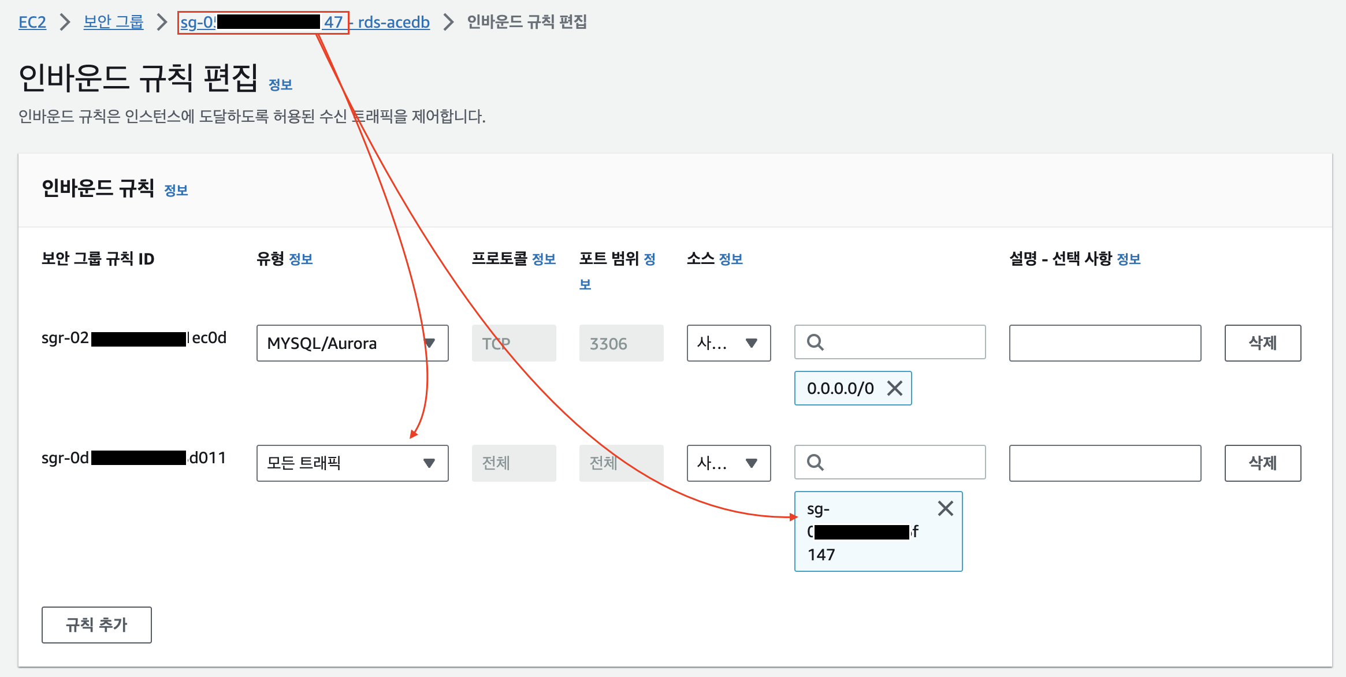This screenshot has width=1346, height=677.
Task: Click search icon in MYSQL/Aurora source field
Action: coord(815,343)
